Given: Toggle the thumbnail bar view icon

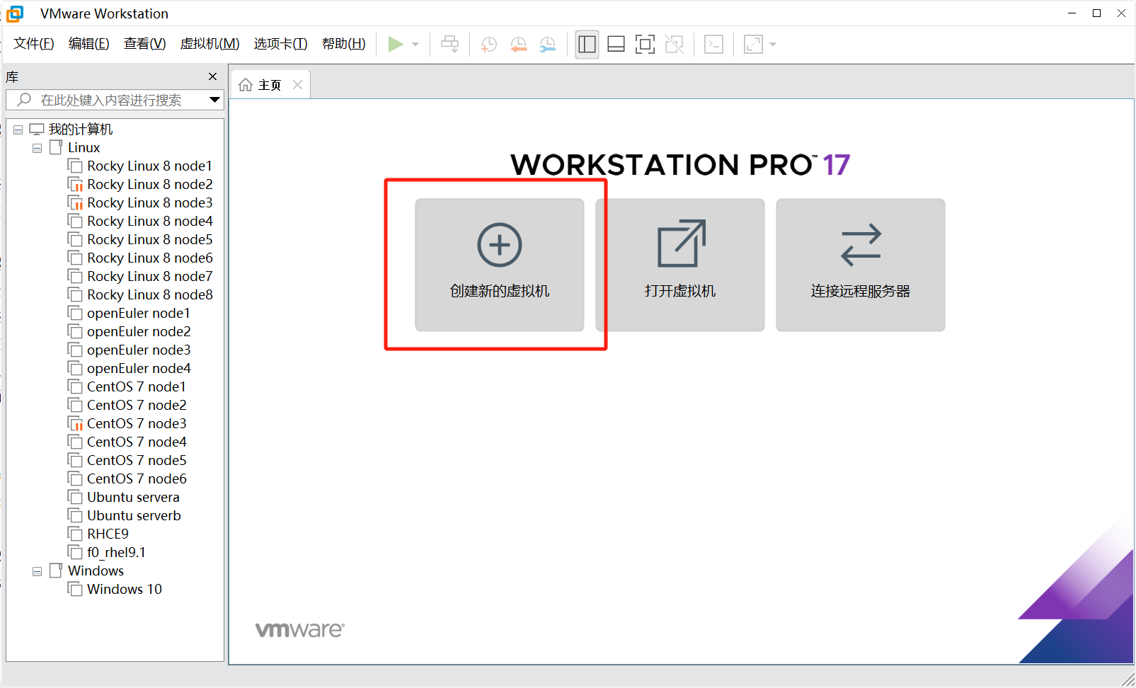Looking at the screenshot, I should 616,45.
